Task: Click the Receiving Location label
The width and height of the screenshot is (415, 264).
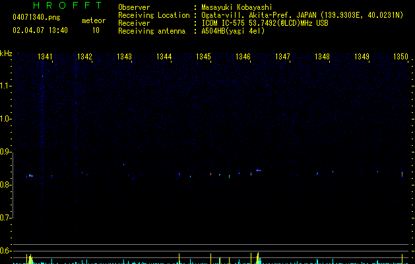Action: (154, 15)
